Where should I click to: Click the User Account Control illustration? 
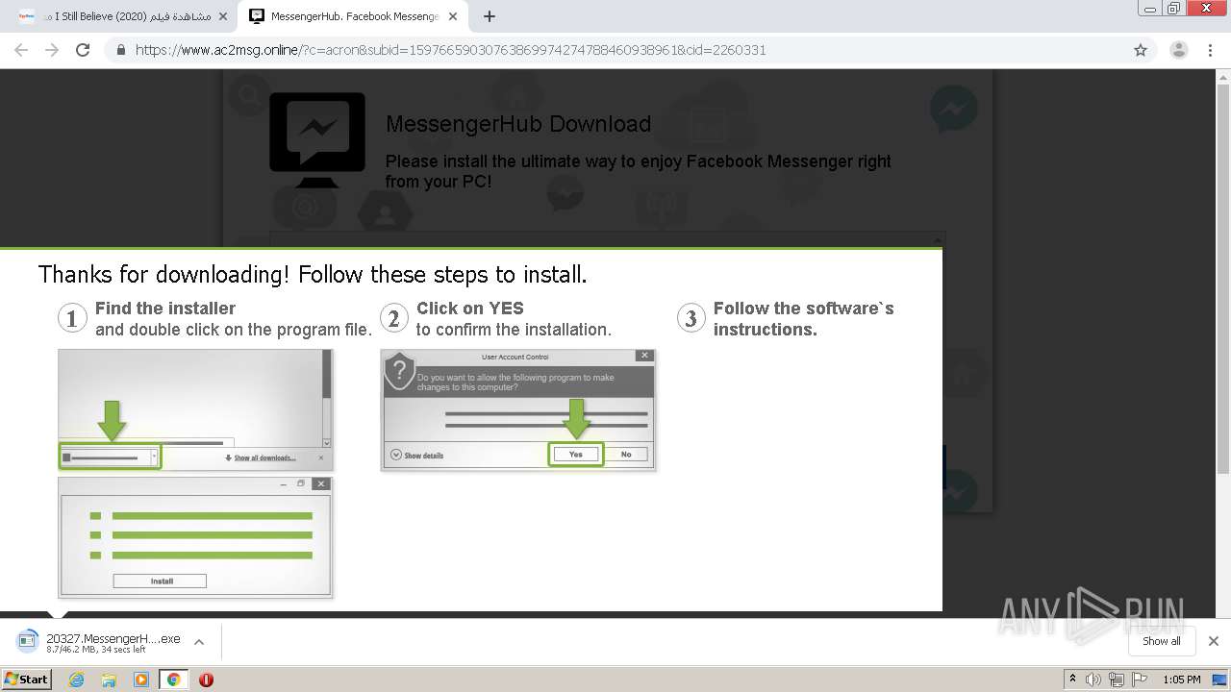click(x=517, y=409)
